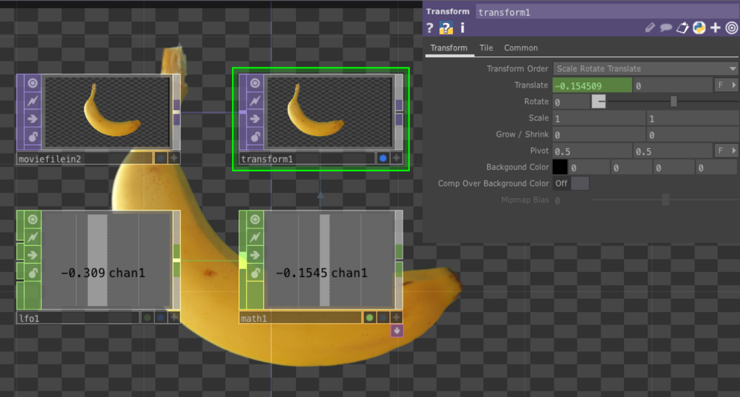Toggle bypass arrow on math1 node
The height and width of the screenshot is (397, 740).
tap(255, 255)
